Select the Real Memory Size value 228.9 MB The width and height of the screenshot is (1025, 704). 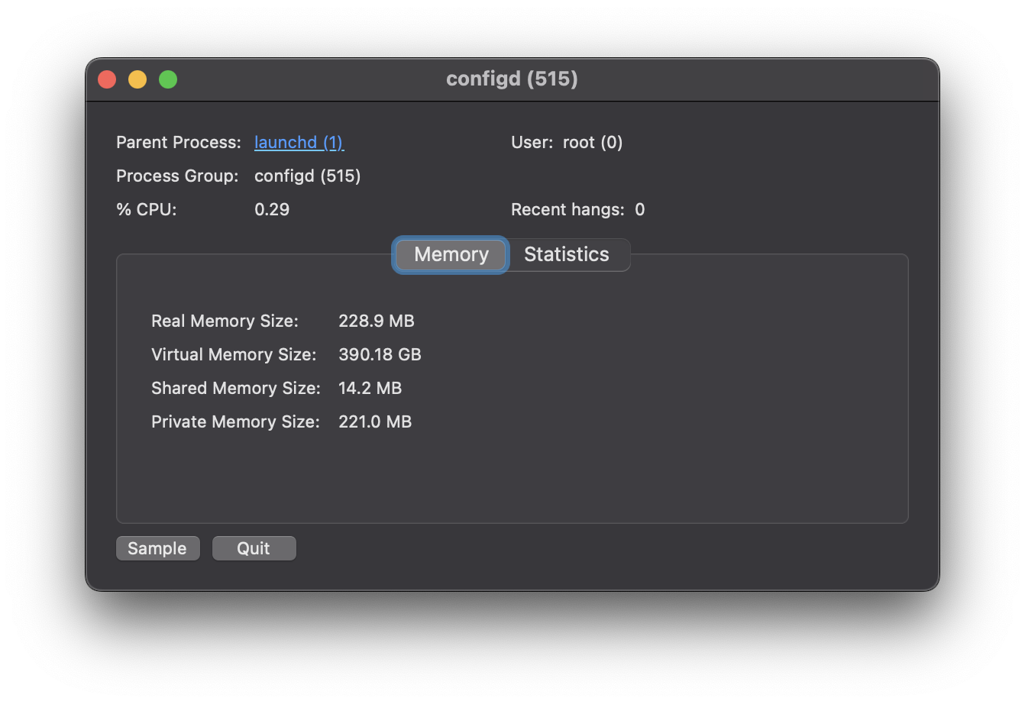click(x=377, y=321)
